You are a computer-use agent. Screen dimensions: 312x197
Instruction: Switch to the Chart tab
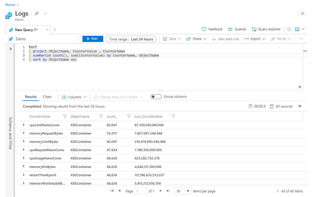pos(47,97)
